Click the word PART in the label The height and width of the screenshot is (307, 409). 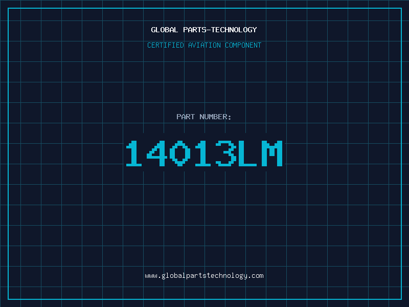186,117
